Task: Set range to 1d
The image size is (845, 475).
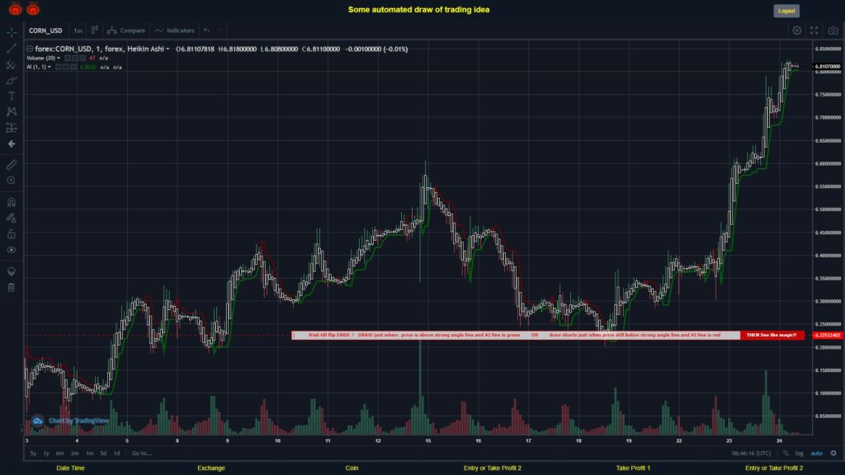Action: 117,454
